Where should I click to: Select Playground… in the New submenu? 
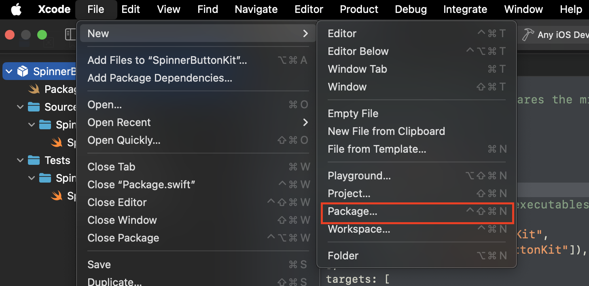[x=417, y=176]
